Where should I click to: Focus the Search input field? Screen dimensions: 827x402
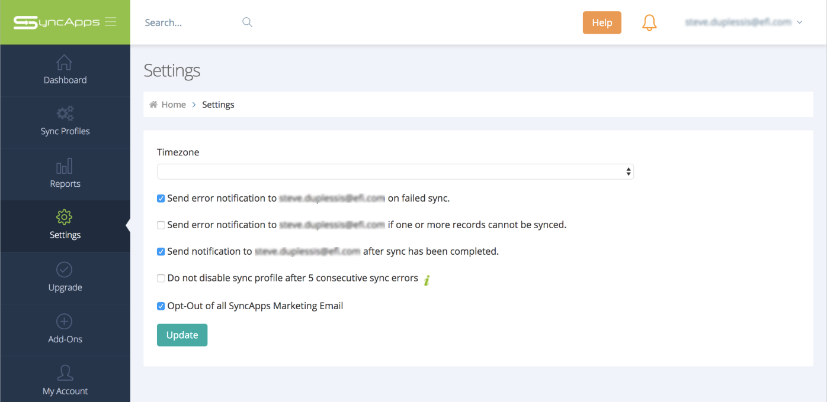(x=190, y=22)
